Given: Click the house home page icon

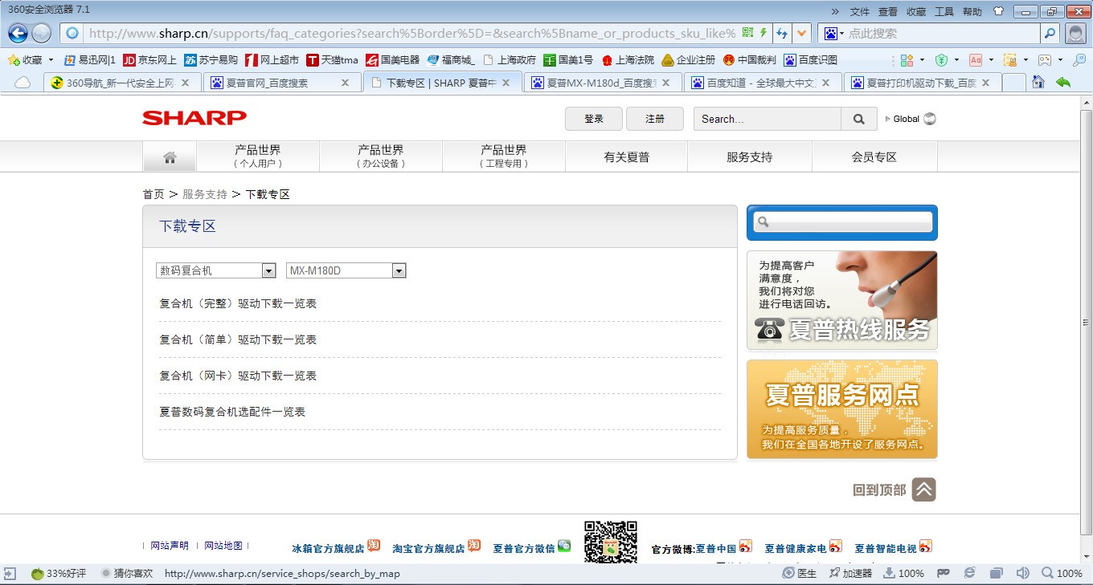Looking at the screenshot, I should coord(1038,82).
